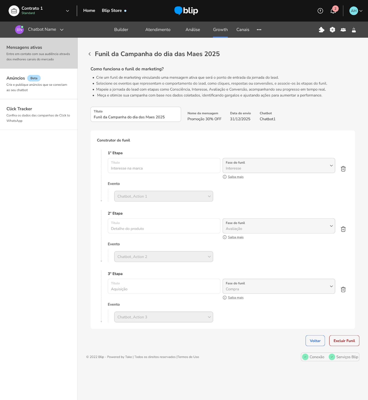Go back using the arrow beside the funnel title
The height and width of the screenshot is (400, 368).
tap(90, 54)
